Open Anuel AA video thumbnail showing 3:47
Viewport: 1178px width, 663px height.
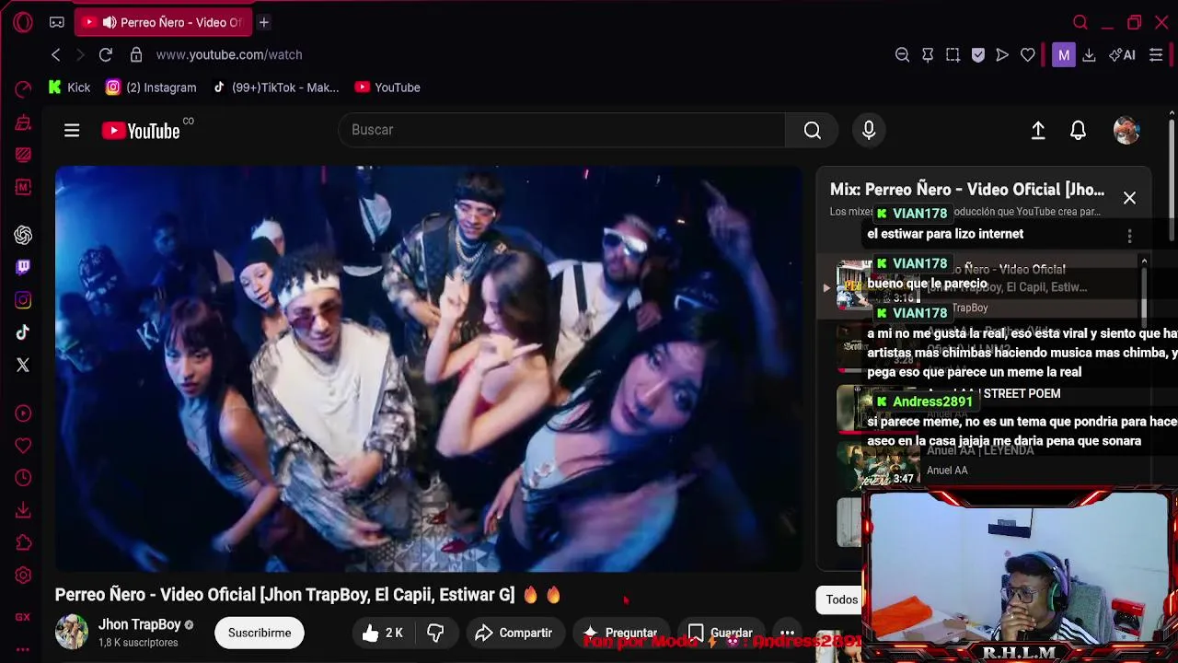[x=876, y=468]
